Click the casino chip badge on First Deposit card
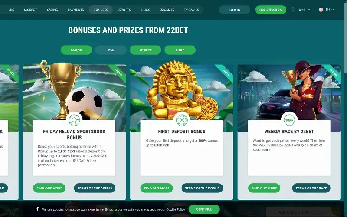347x218 pixels. click(x=182, y=120)
